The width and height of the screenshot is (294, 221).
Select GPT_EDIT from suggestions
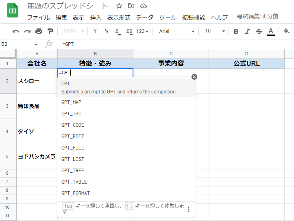126,136
